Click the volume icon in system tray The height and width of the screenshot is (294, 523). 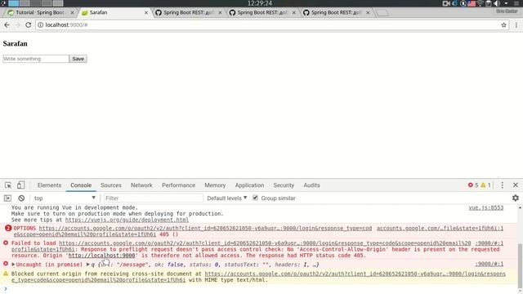click(x=497, y=3)
